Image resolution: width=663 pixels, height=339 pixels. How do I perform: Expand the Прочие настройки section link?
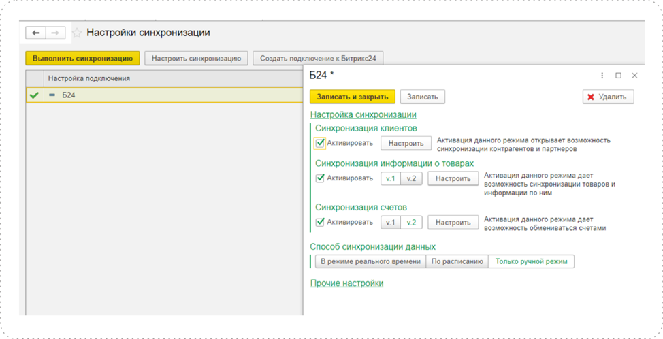(x=346, y=283)
